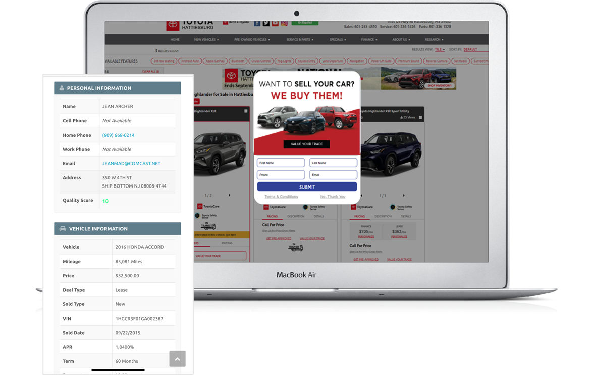The image size is (591, 375).
Task: Open the Results View Tile dropdown
Action: coord(440,50)
